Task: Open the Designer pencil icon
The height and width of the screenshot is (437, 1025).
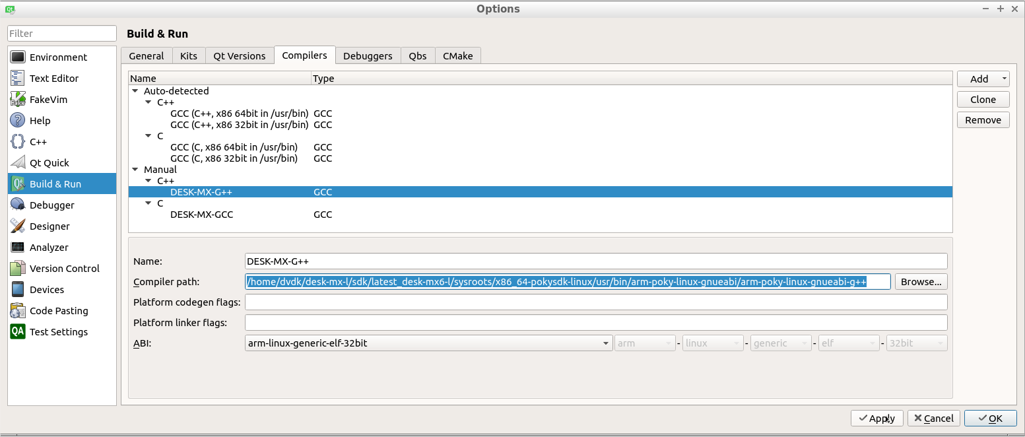Action: click(x=18, y=226)
